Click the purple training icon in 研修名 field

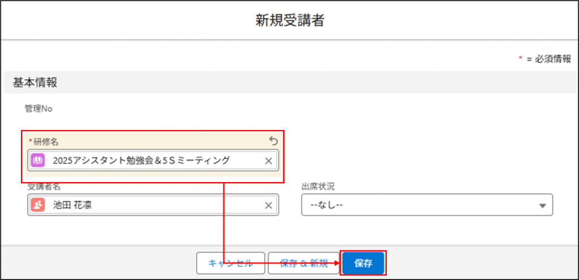click(38, 161)
